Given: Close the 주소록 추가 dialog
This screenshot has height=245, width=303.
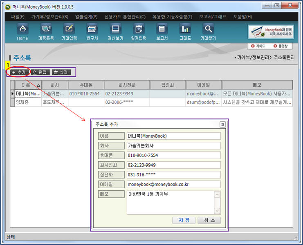Looking at the screenshot, I should 222,125.
